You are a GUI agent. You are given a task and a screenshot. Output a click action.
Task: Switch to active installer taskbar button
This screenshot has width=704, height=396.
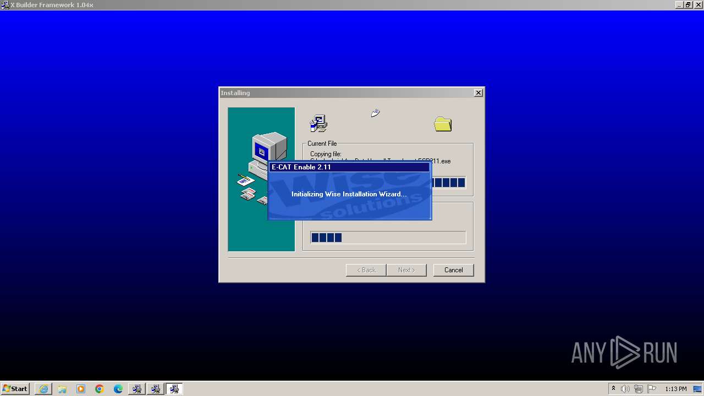[x=174, y=389]
